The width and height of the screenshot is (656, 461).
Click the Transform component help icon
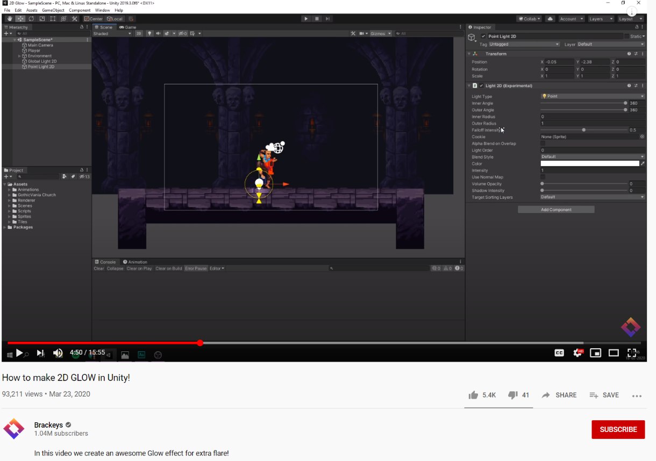pos(629,54)
